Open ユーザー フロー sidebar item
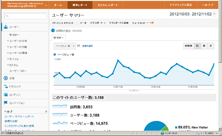The image size is (222, 136). 18,71
